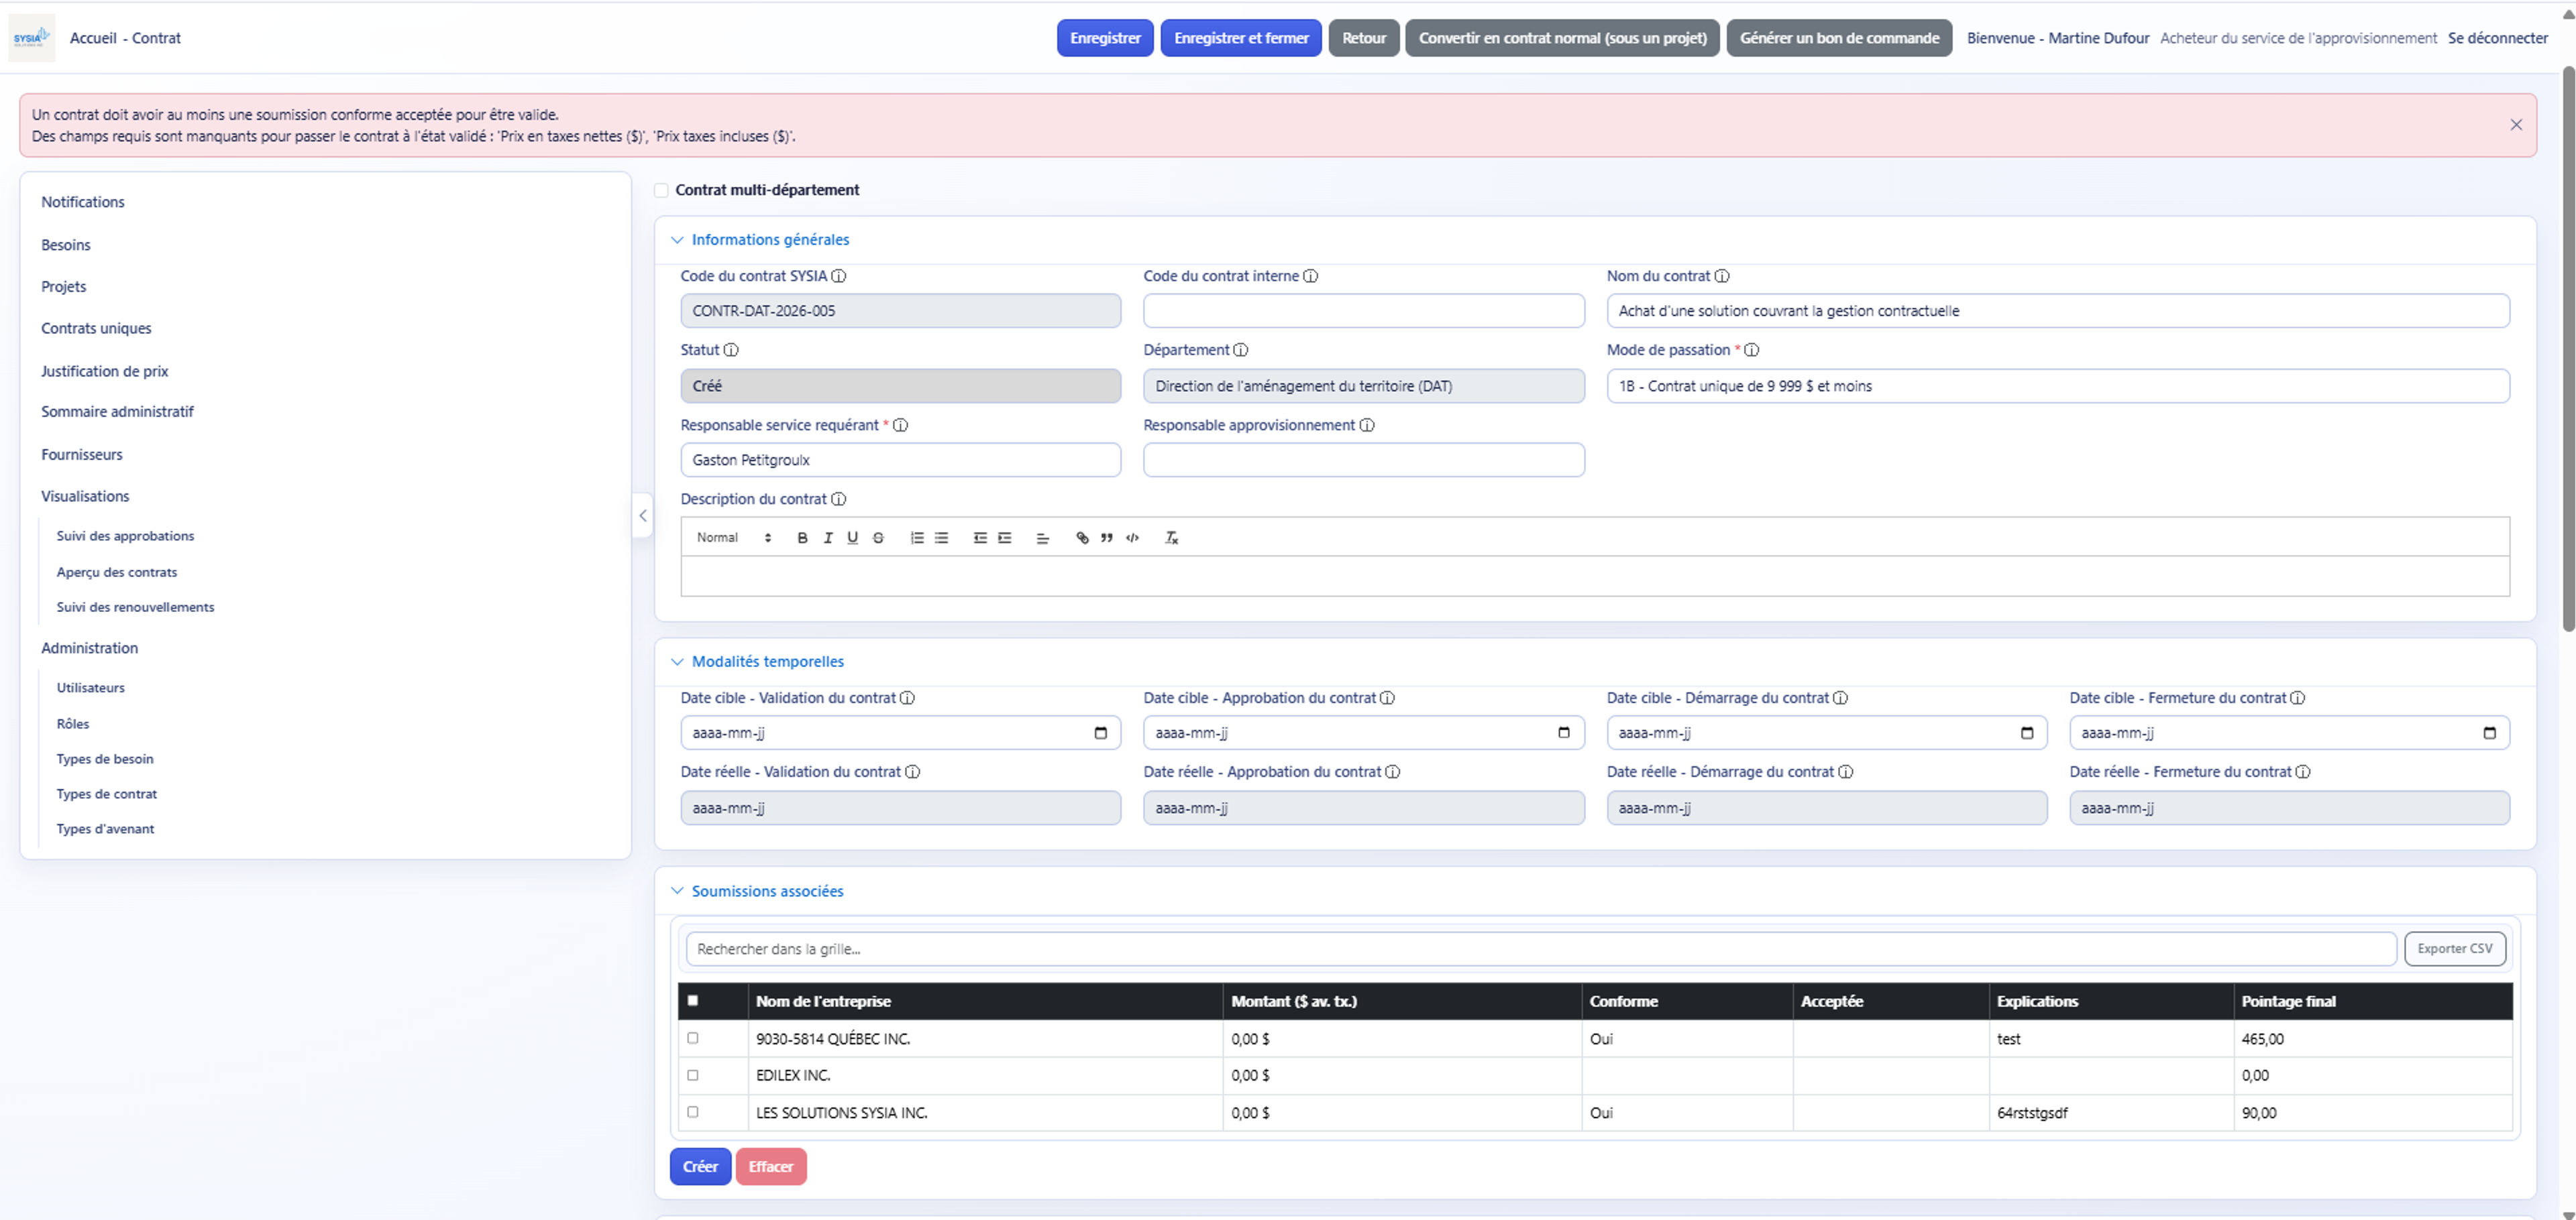2576x1220 pixels.
Task: Open calendar for Date cible Fermeture du contrat
Action: click(x=2490, y=733)
